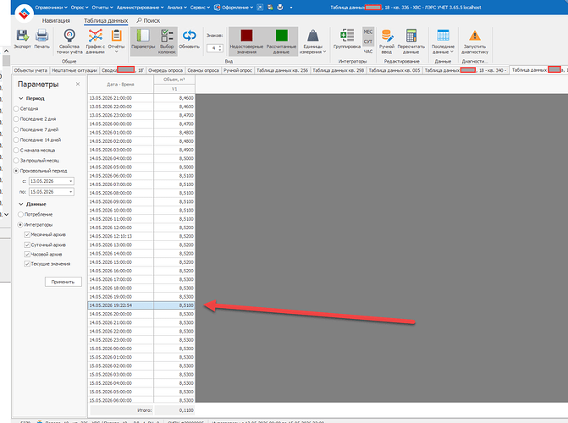Image resolution: width=568 pixels, height=423 pixels.
Task: Uncheck the Текущие значения checkbox
Action: (27, 264)
